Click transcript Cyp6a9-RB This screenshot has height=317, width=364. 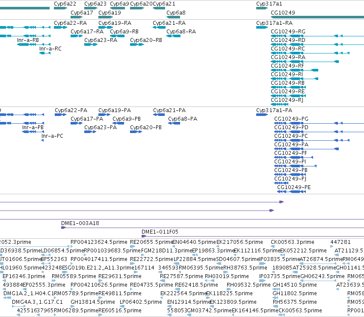tap(117, 36)
